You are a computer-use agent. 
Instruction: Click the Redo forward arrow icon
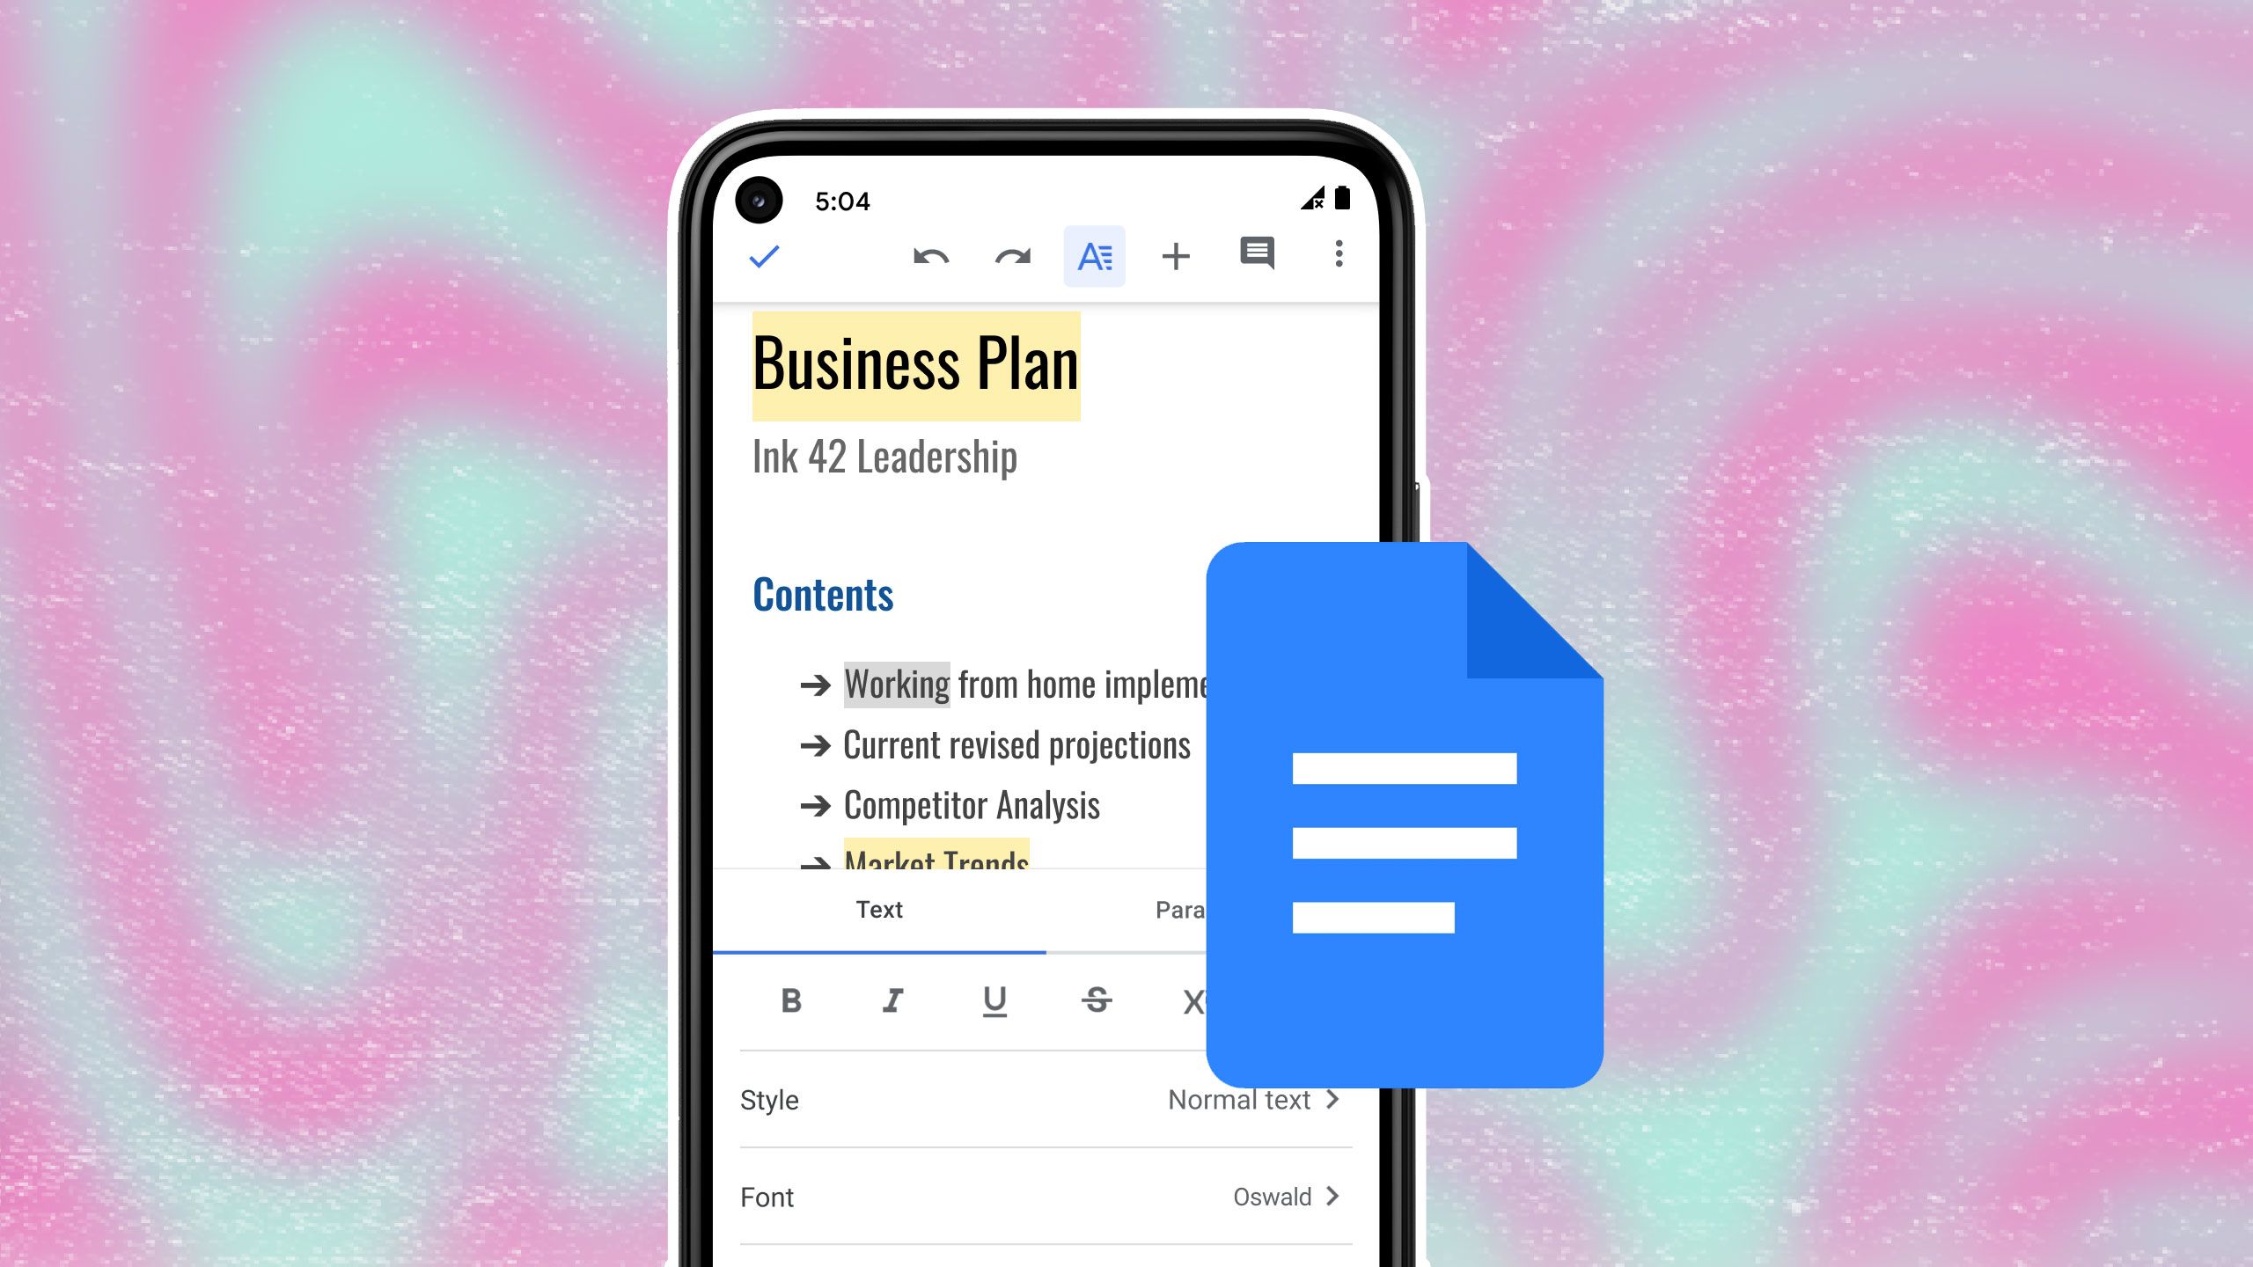pos(1012,255)
